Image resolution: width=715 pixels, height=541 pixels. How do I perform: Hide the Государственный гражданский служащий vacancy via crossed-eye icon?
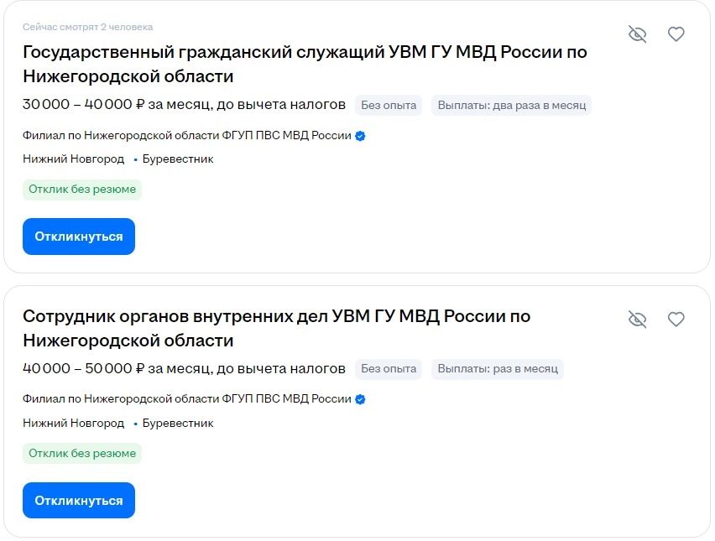click(x=638, y=34)
